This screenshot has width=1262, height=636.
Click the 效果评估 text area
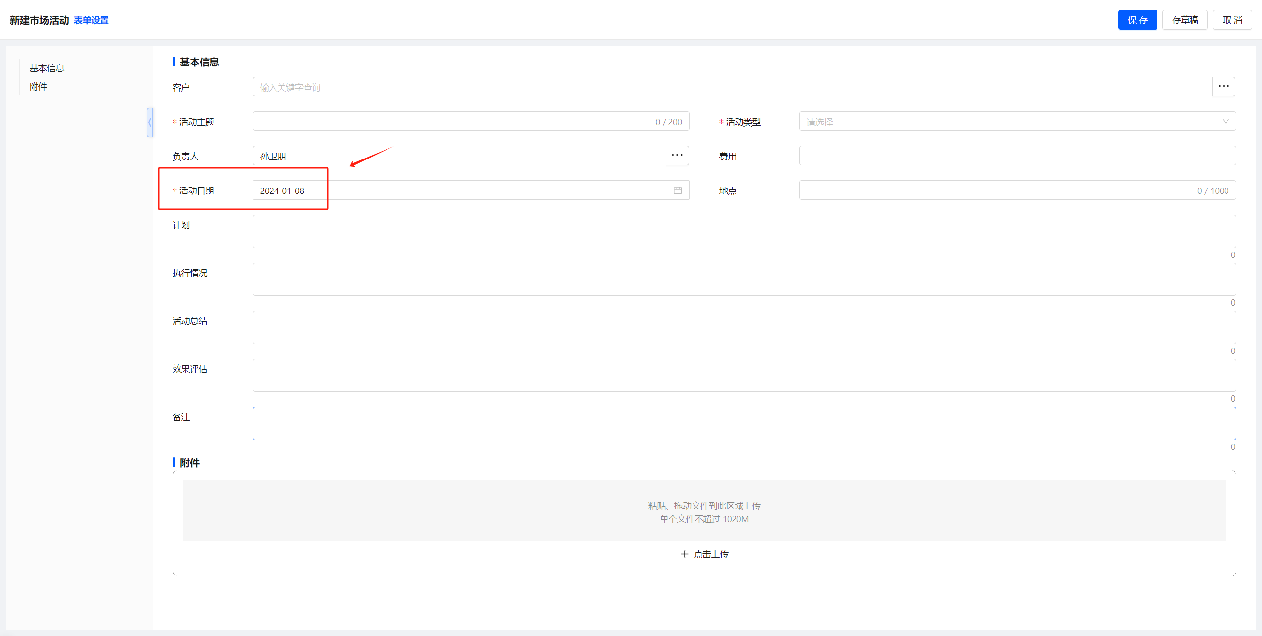pyautogui.click(x=744, y=375)
